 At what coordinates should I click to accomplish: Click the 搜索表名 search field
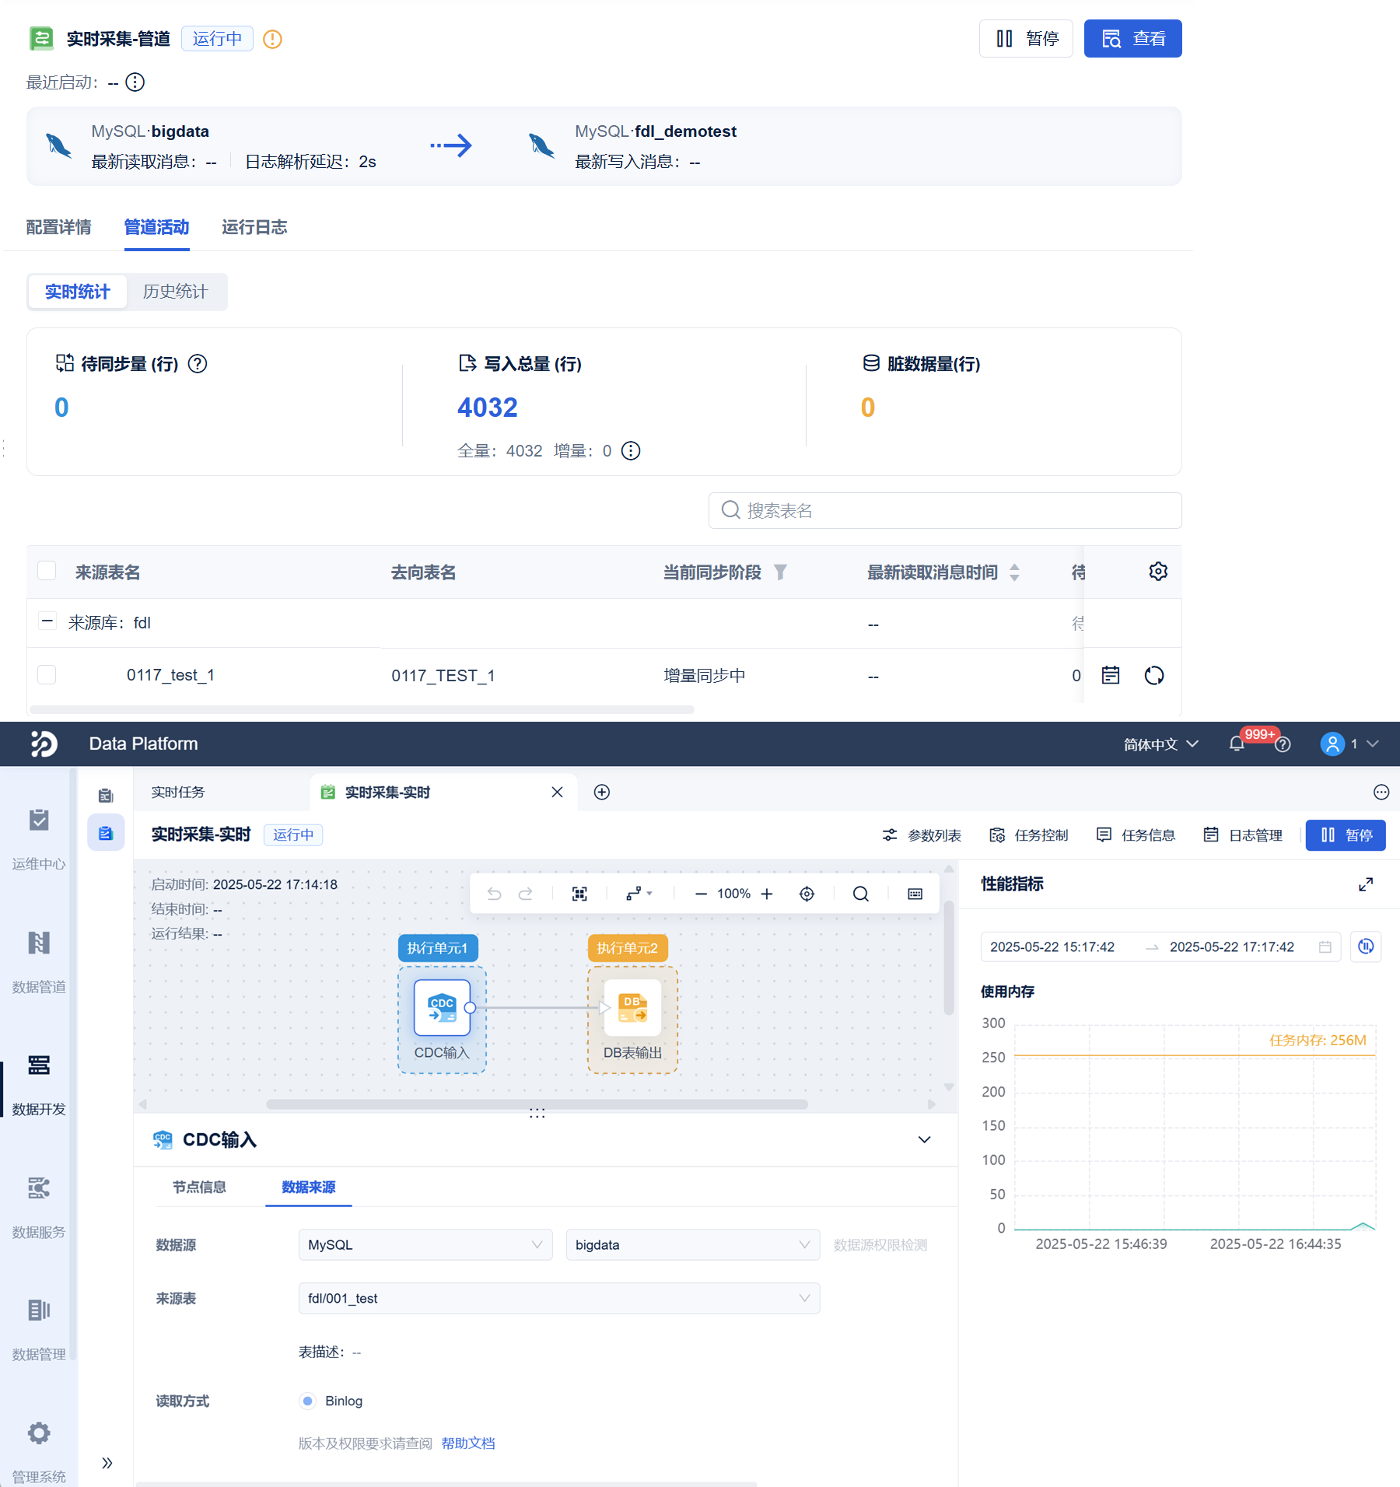click(x=945, y=510)
